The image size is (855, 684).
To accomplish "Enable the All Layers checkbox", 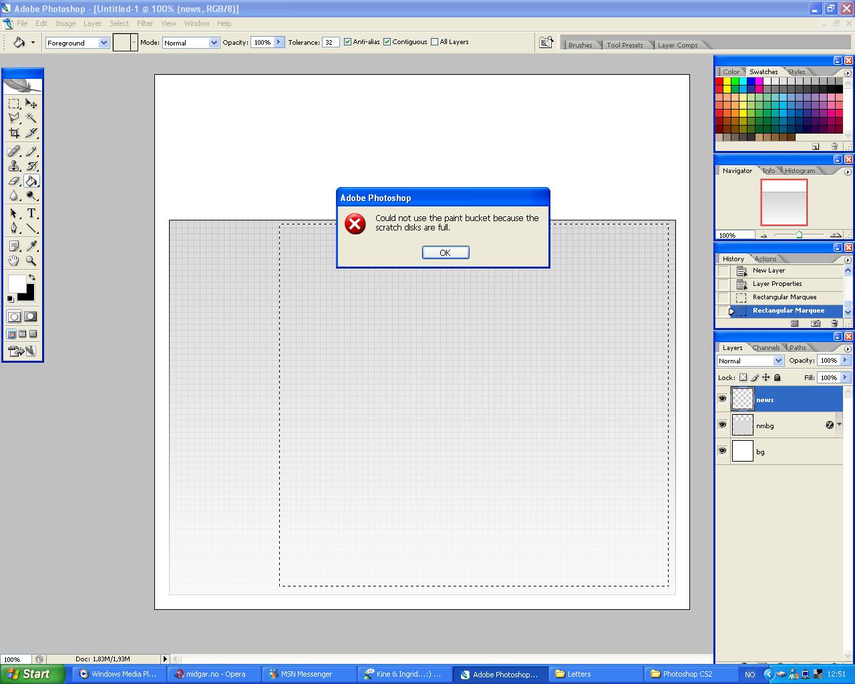I will pos(434,42).
